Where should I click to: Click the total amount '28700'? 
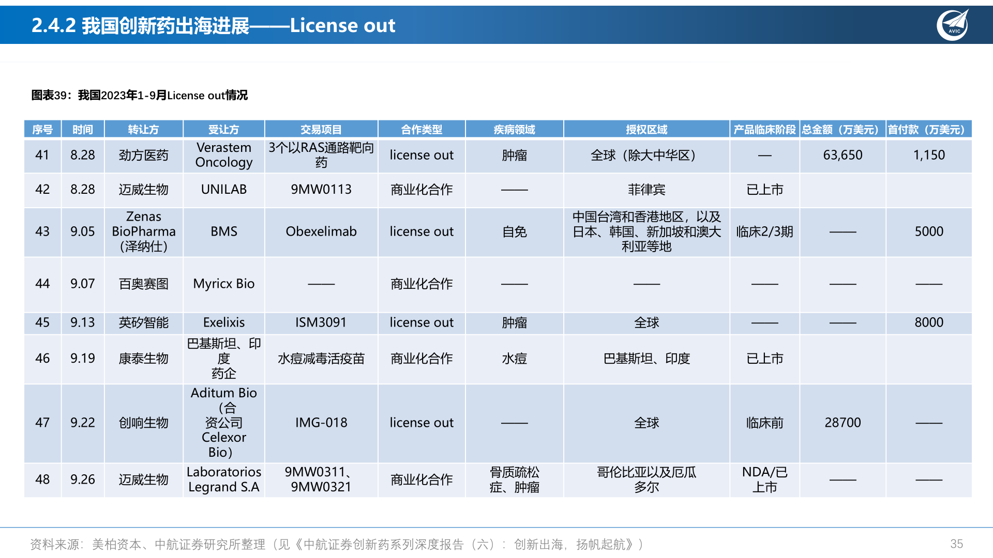pyautogui.click(x=842, y=423)
